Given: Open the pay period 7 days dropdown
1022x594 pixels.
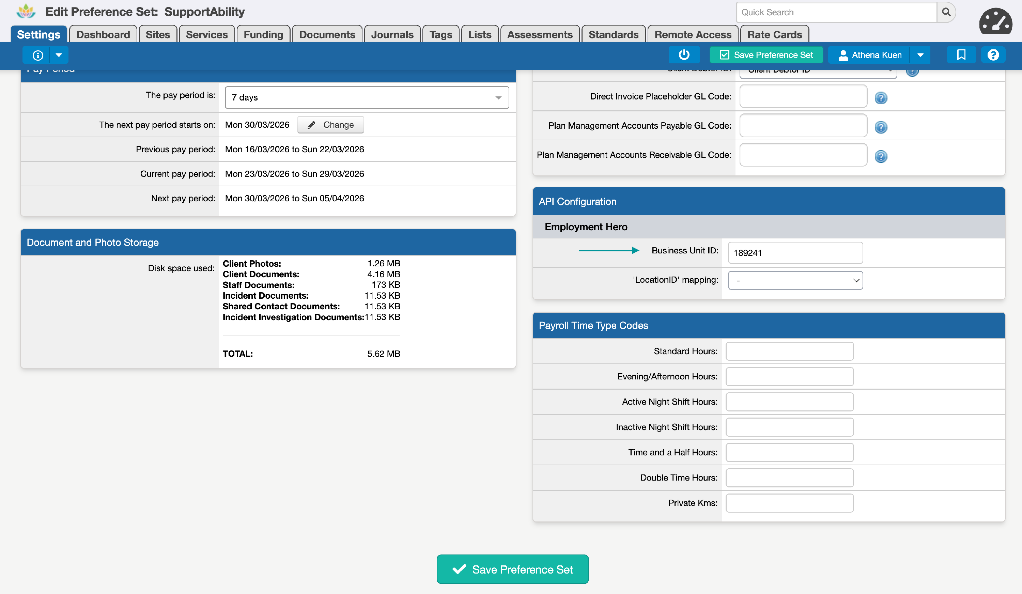Looking at the screenshot, I should (367, 97).
